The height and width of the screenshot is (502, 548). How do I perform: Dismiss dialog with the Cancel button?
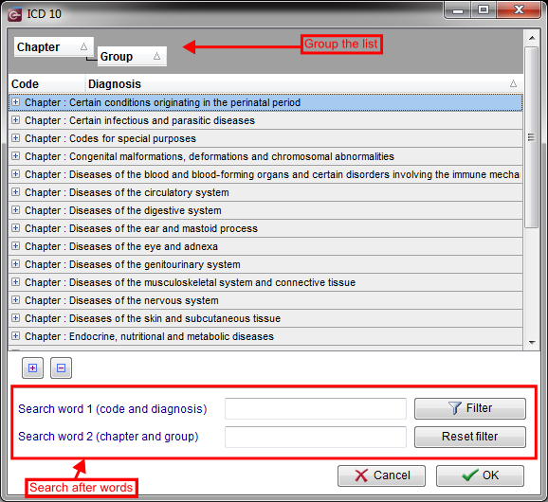382,475
